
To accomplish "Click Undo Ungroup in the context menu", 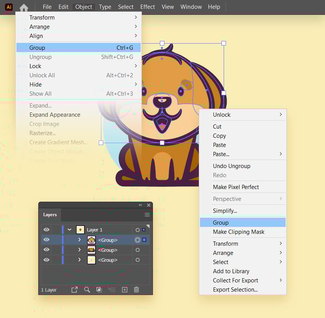I will [x=231, y=166].
